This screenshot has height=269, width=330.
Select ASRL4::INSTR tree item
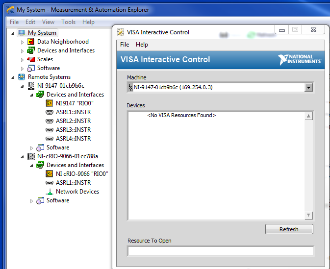tap(73, 139)
